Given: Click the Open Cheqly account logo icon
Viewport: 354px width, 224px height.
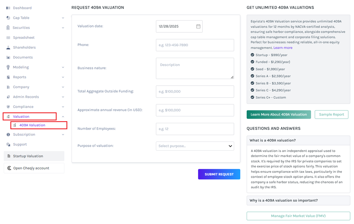Looking at the screenshot, I should 9,168.
